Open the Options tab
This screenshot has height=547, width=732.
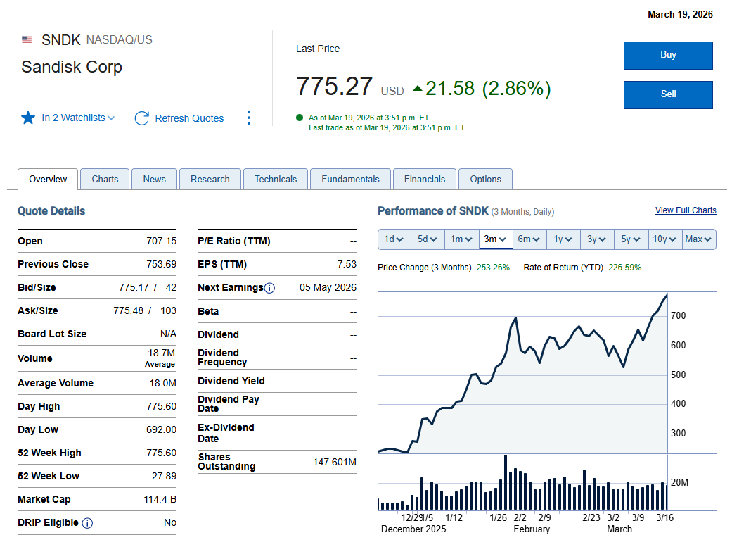point(485,179)
